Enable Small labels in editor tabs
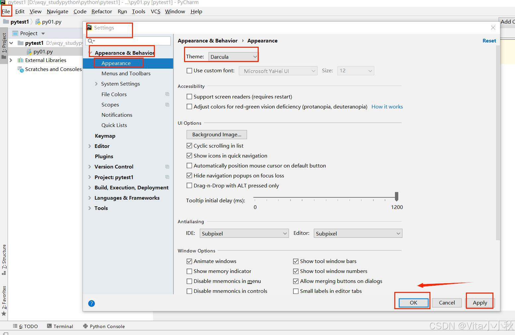The width and height of the screenshot is (515, 335). click(296, 291)
